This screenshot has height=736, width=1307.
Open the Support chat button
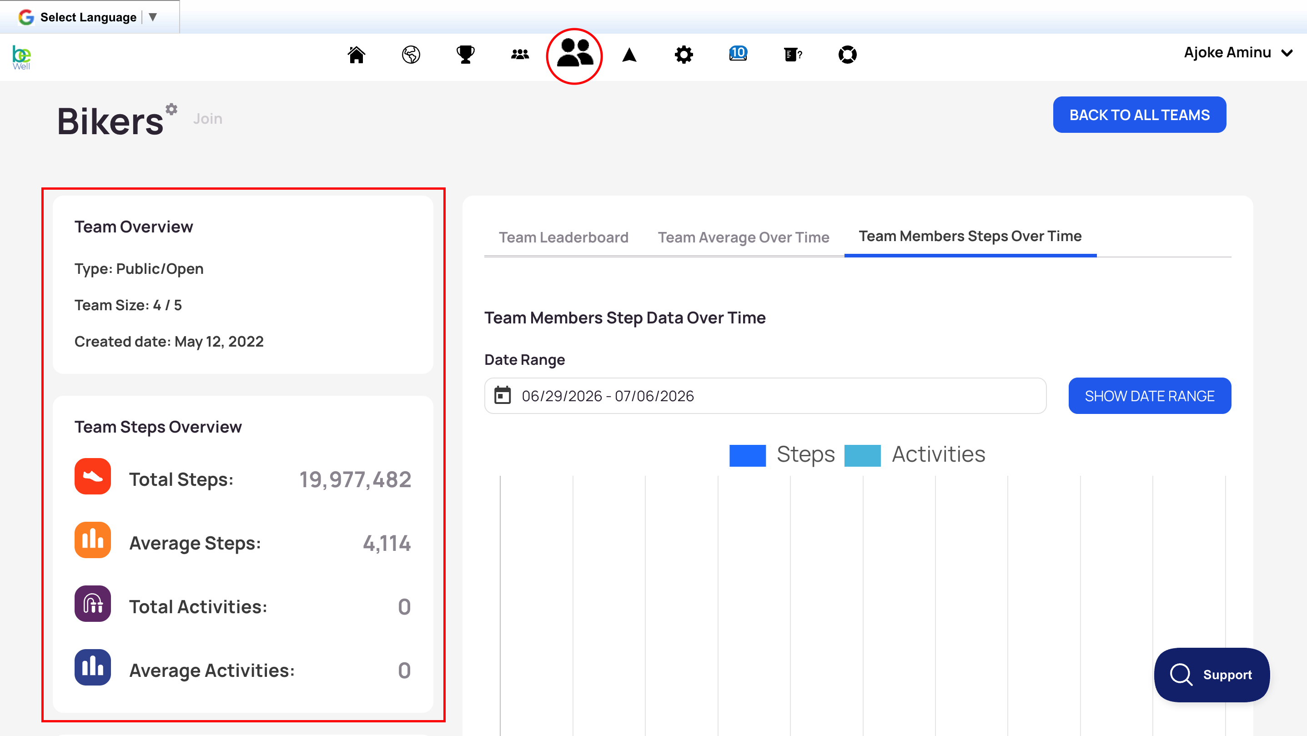coord(1211,675)
